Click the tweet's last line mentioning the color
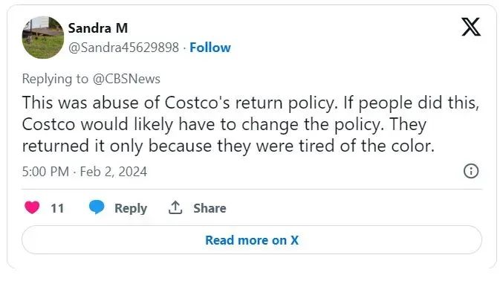Image resolution: width=503 pixels, height=281 pixels. point(228,146)
